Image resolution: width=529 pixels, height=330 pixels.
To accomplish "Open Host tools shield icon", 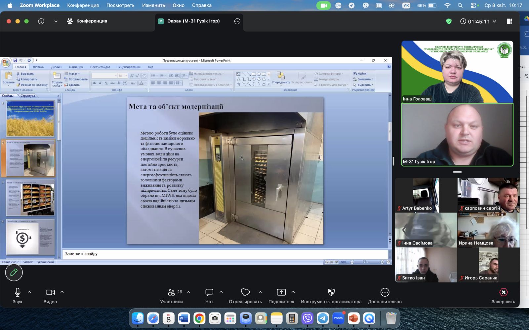I will pyautogui.click(x=331, y=292).
